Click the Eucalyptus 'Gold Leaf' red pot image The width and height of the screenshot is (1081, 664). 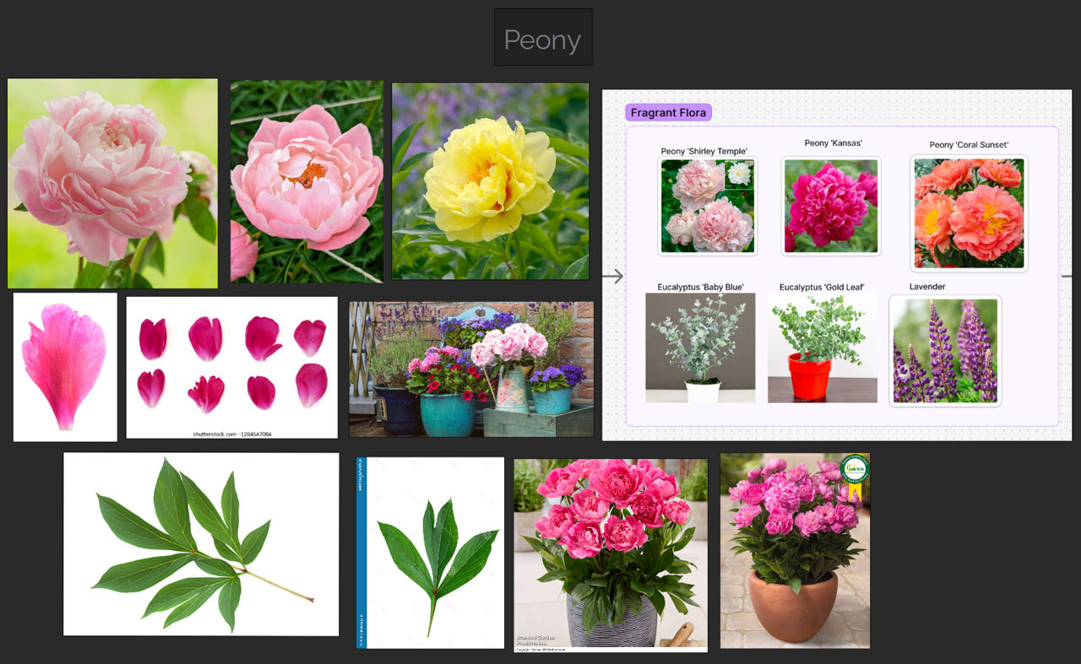tap(822, 348)
